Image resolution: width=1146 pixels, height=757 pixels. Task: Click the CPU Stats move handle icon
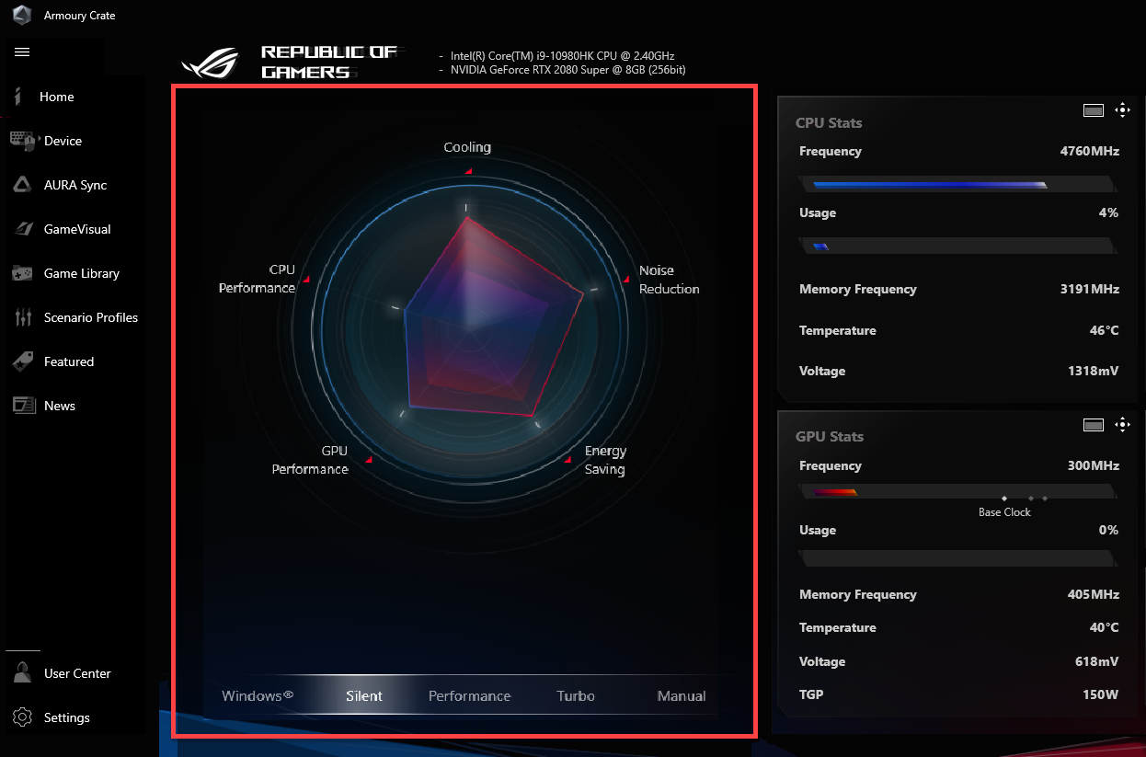tap(1122, 110)
